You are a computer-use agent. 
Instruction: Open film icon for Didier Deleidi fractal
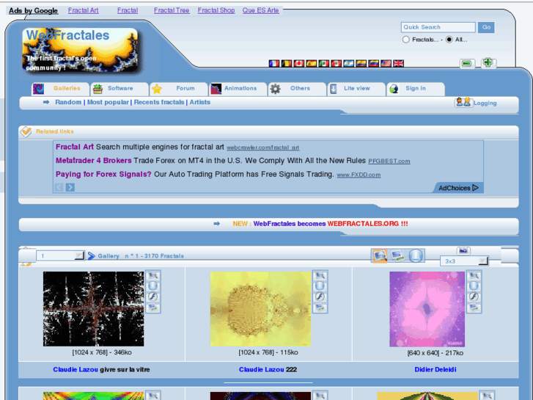coord(474,286)
